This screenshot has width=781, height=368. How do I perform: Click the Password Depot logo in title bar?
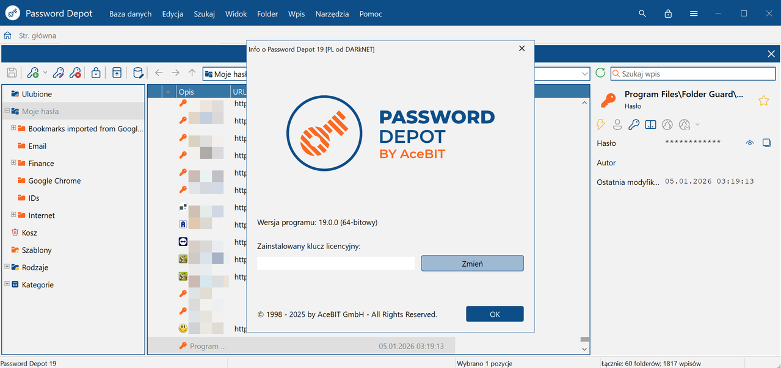(x=13, y=13)
